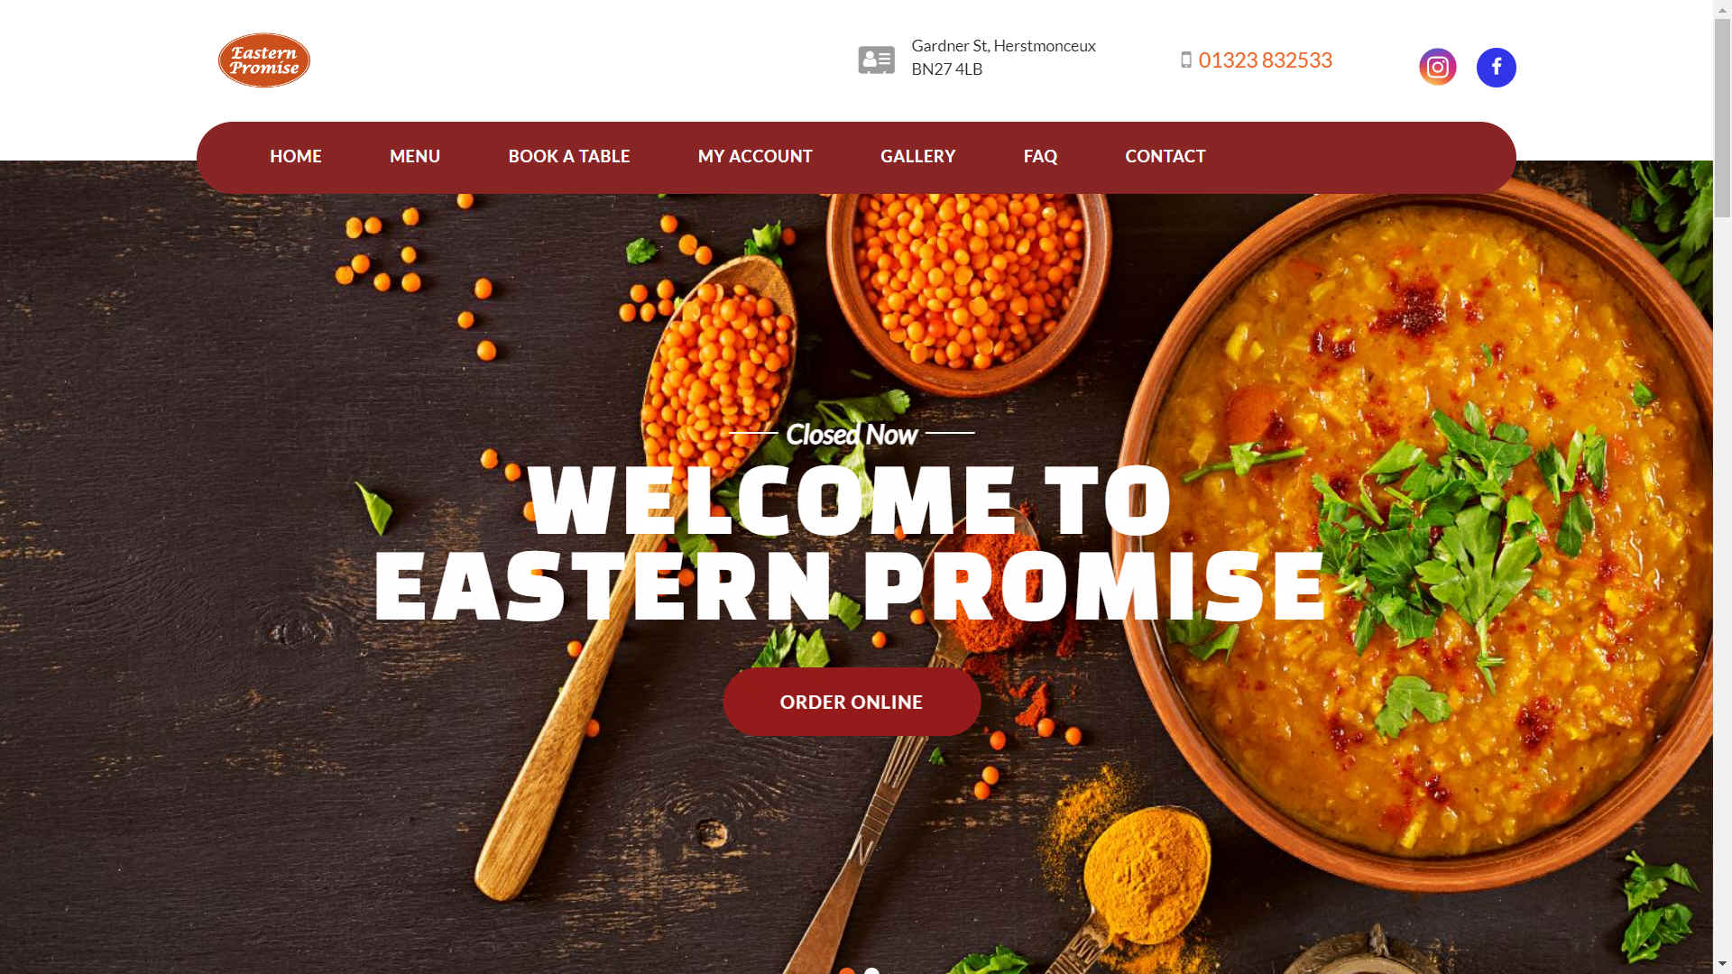Open the FAQ page

[x=1040, y=157]
